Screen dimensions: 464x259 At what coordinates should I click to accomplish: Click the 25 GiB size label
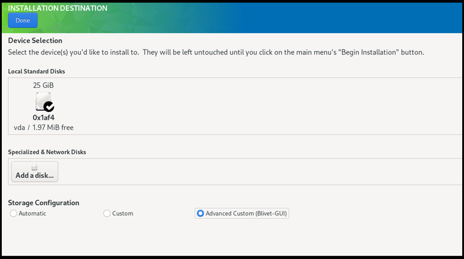[x=43, y=85]
